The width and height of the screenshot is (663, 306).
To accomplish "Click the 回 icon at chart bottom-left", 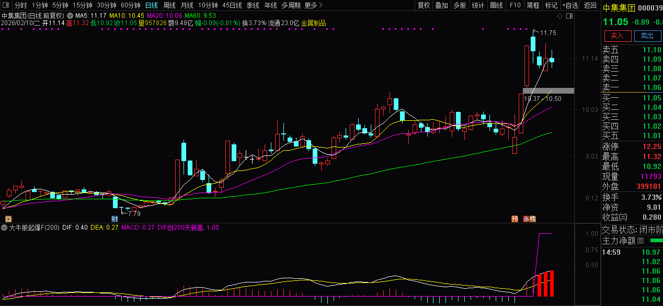I will click(x=7, y=219).
